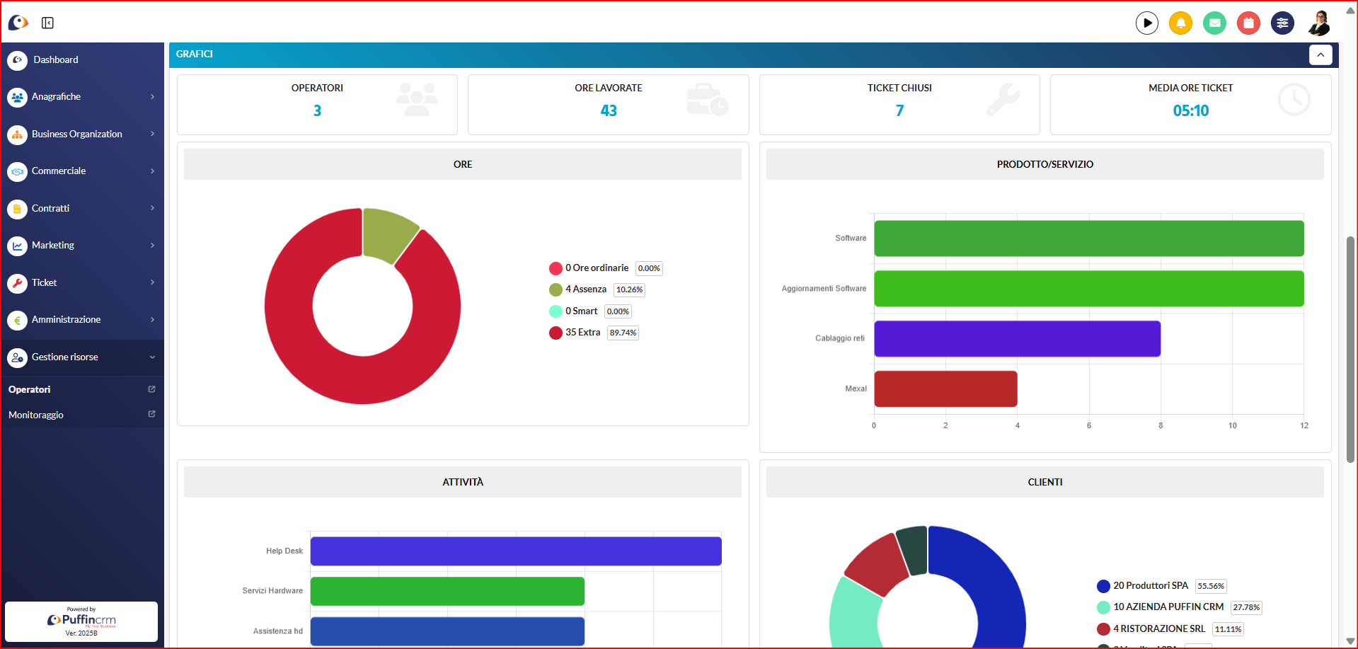Click the Gestione risorse user icon
This screenshot has width=1358, height=649.
point(17,357)
